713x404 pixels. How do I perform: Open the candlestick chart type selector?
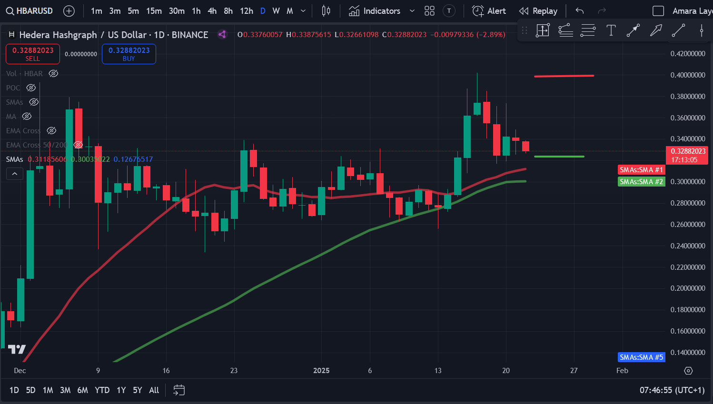click(x=326, y=11)
